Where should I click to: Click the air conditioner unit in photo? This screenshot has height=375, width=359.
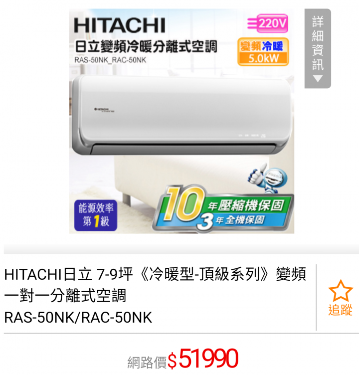tap(182, 115)
